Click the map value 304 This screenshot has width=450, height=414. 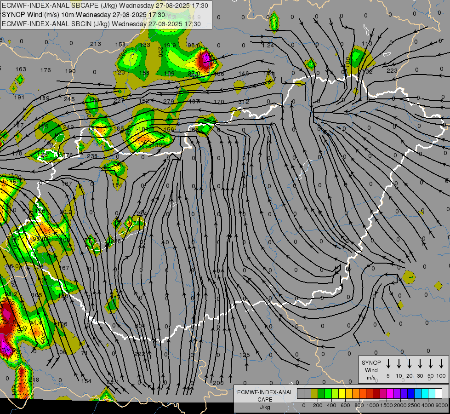tap(140, 326)
